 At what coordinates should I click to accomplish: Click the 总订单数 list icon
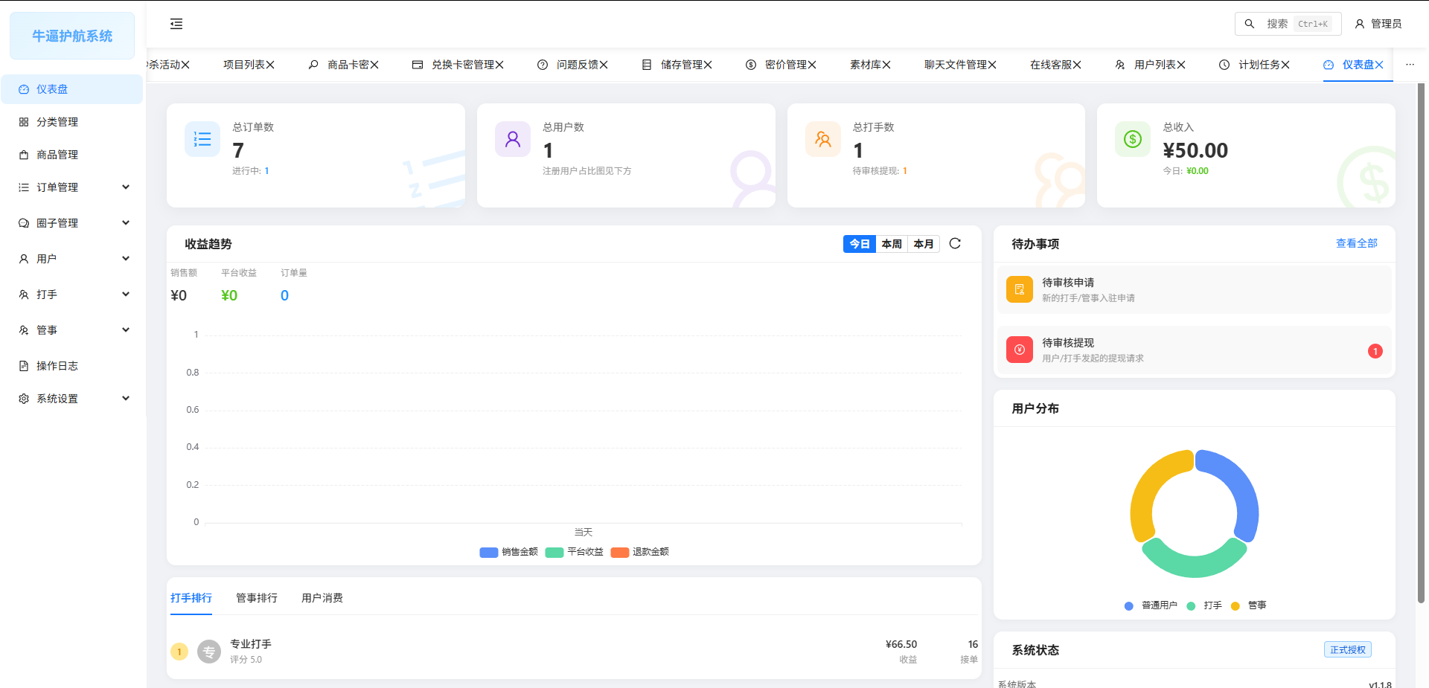click(x=202, y=139)
